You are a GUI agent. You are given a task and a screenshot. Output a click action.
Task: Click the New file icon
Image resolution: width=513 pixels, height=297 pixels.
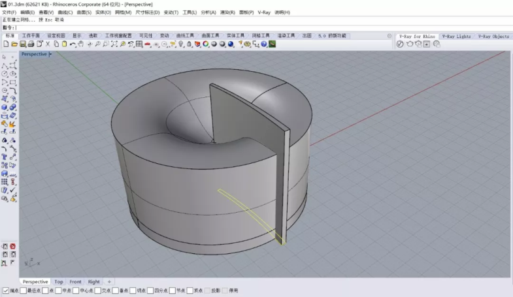5,44
